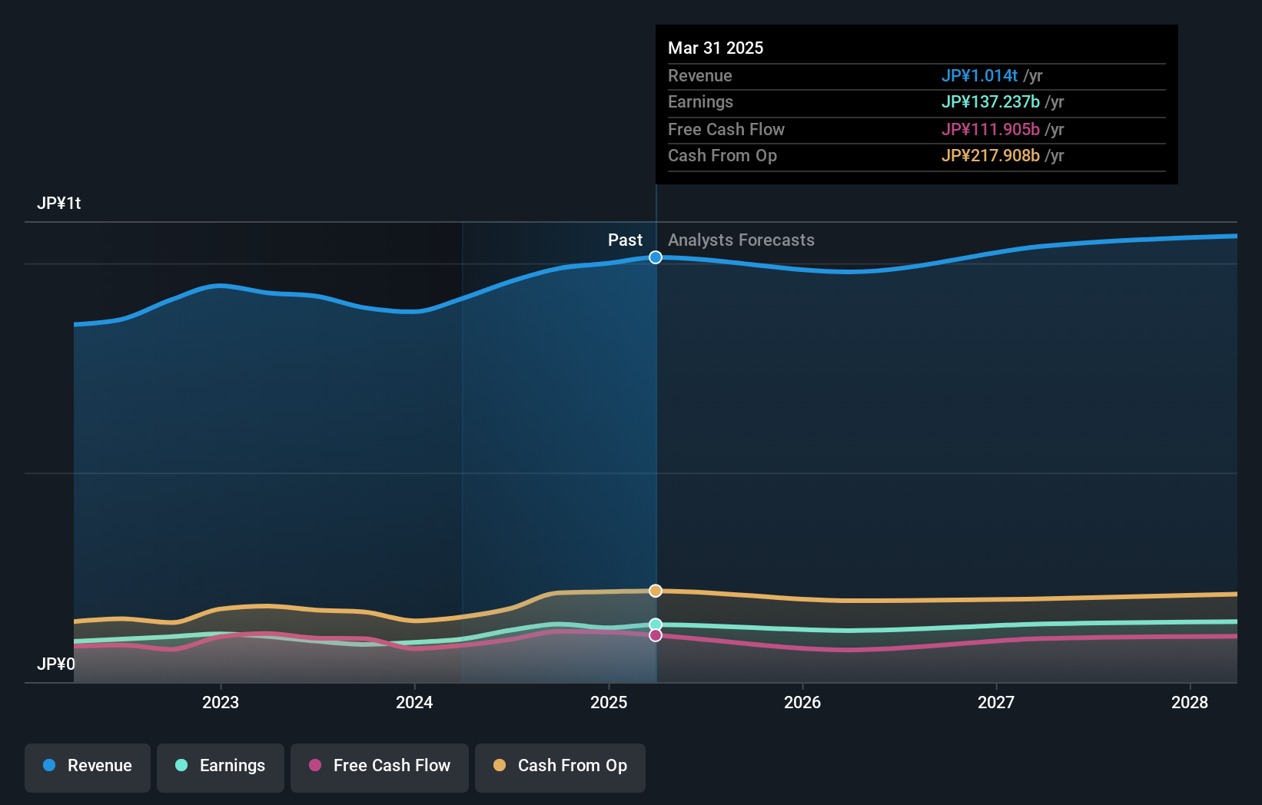Click the Cash From Op label in tooltip
The height and width of the screenshot is (805, 1262).
[722, 155]
